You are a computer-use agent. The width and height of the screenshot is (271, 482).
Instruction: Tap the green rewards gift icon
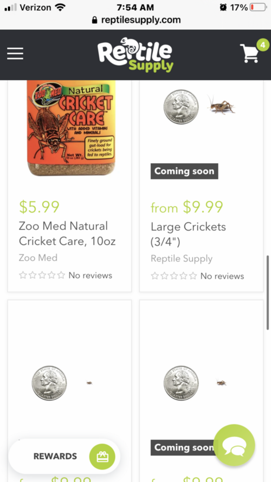(102, 457)
